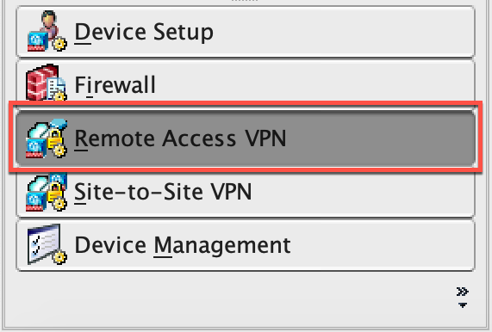
Task: Select the highlighted Remote Access VPN button
Action: (x=246, y=138)
